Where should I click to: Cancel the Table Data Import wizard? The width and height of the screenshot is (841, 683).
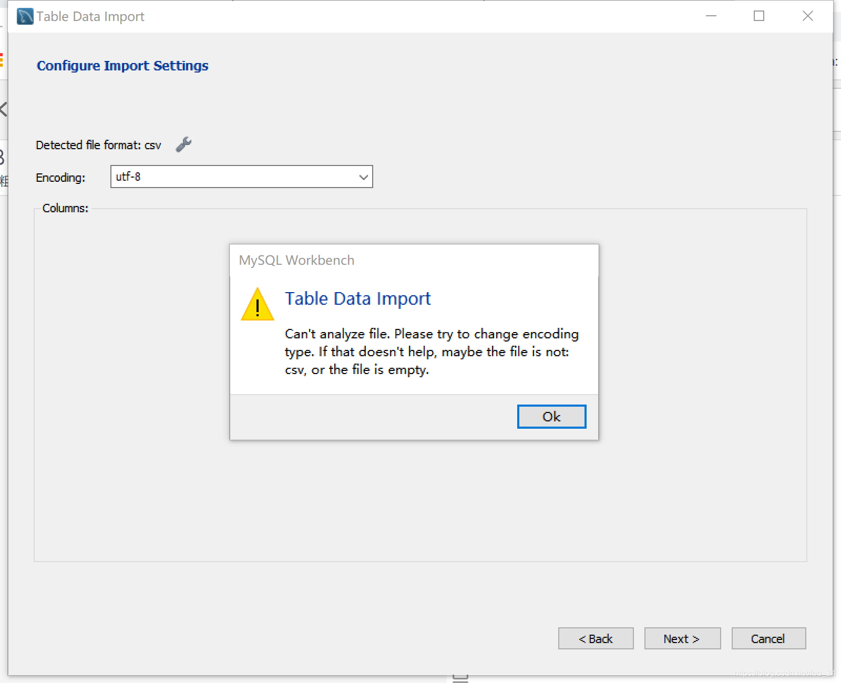(768, 638)
